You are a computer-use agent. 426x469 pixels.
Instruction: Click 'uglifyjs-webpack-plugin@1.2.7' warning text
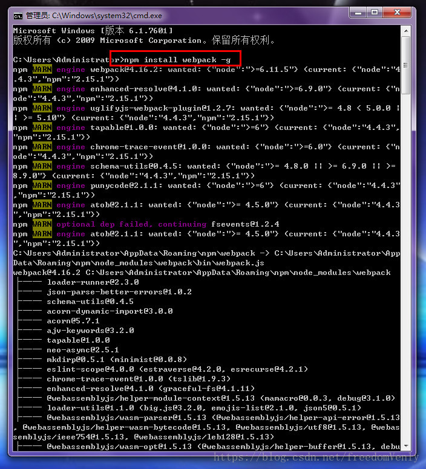click(x=163, y=108)
